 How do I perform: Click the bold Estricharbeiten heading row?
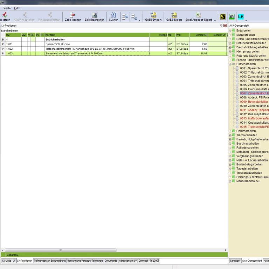click(114, 40)
